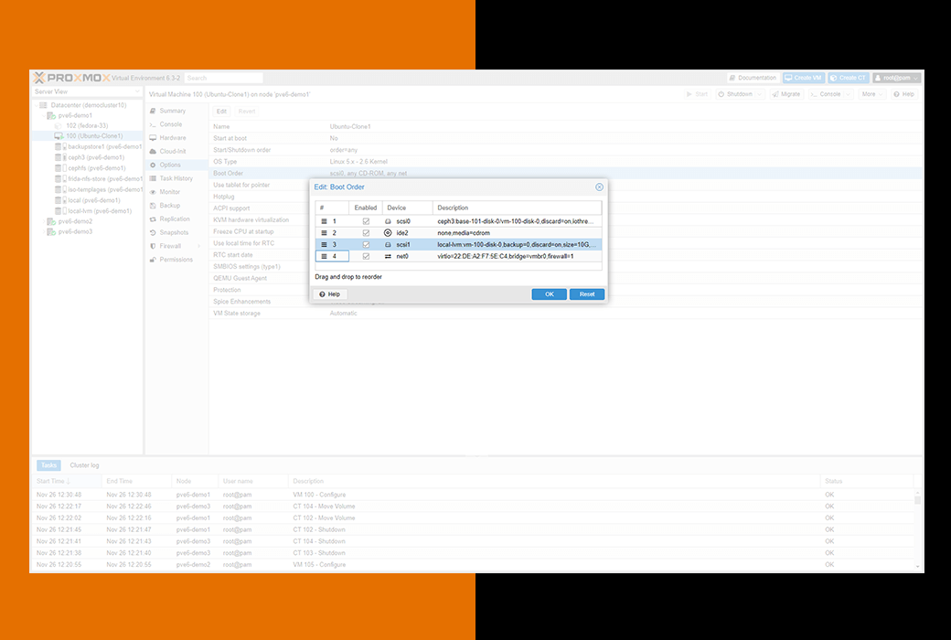Switch to the Tasks tab
Viewport: 951px width, 640px height.
(x=48, y=465)
